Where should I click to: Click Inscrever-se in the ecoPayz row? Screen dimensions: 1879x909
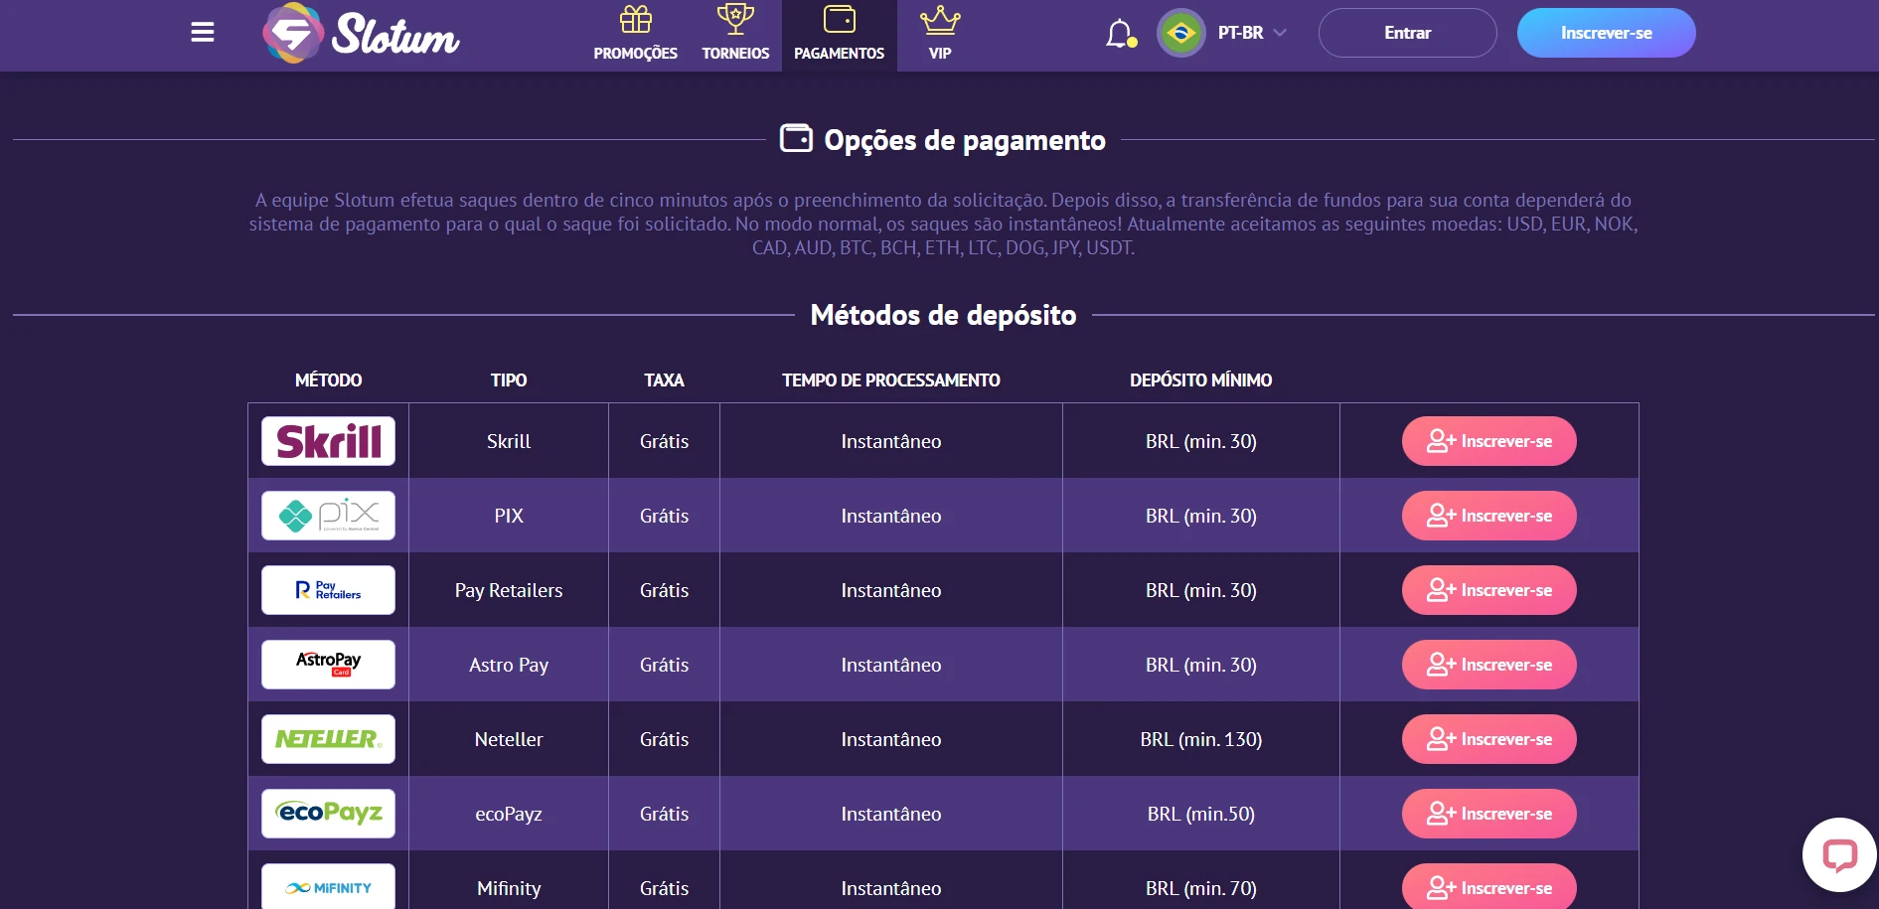[x=1488, y=814]
